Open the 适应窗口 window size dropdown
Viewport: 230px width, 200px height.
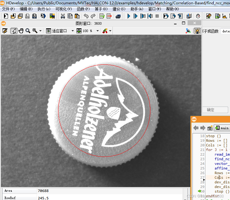tap(73, 31)
